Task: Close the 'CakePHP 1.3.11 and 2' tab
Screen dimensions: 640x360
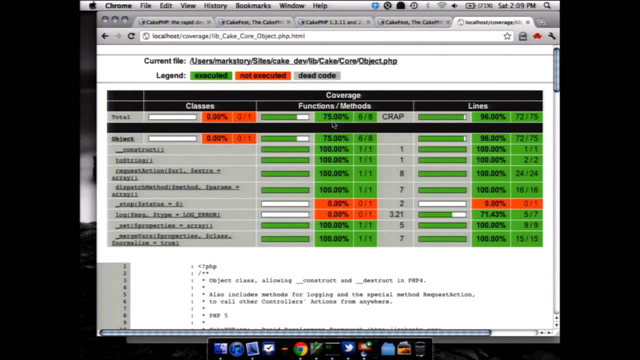Action: (369, 22)
